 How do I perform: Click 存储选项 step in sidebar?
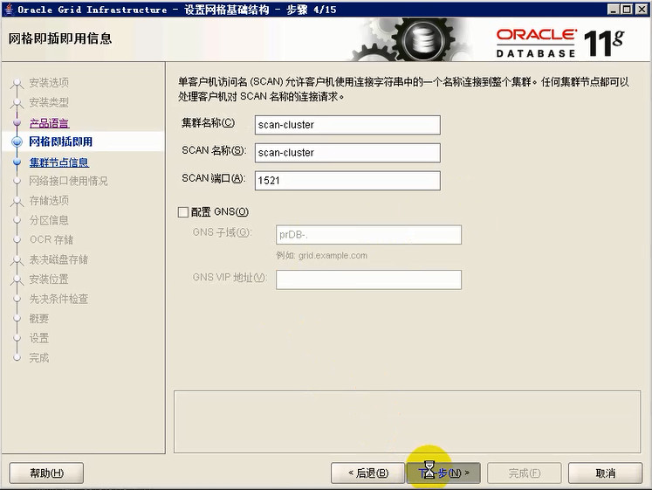click(49, 201)
